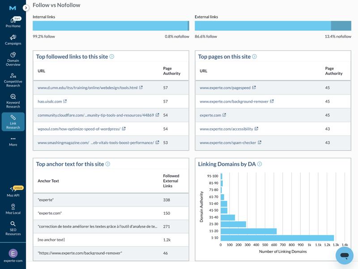Go to Domain Overview
The image size is (358, 269).
click(x=13, y=59)
